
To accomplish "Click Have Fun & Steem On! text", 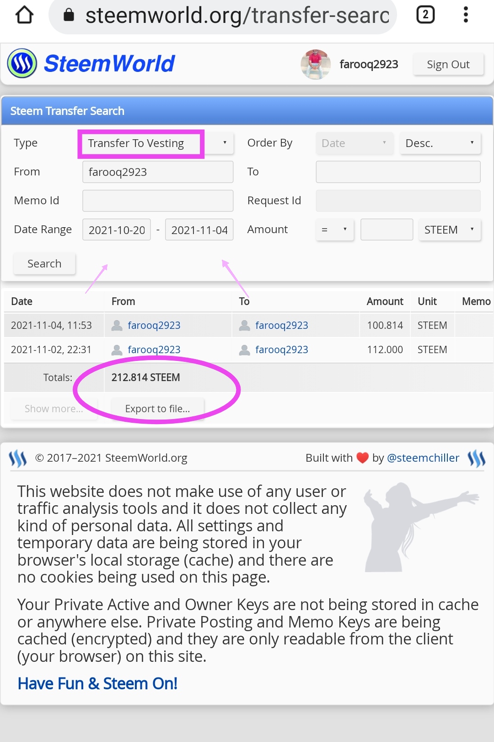I will tap(97, 684).
